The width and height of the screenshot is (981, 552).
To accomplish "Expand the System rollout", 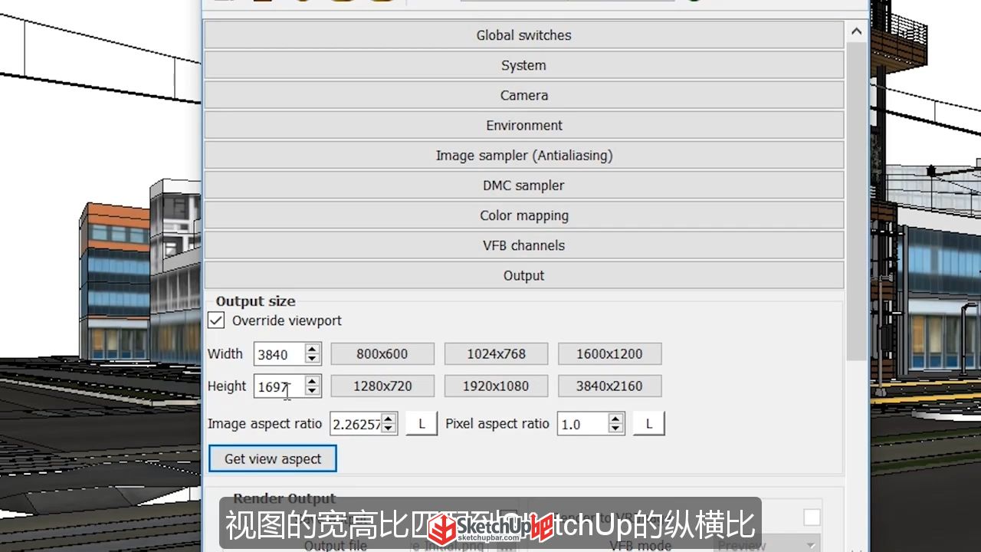I will [523, 65].
